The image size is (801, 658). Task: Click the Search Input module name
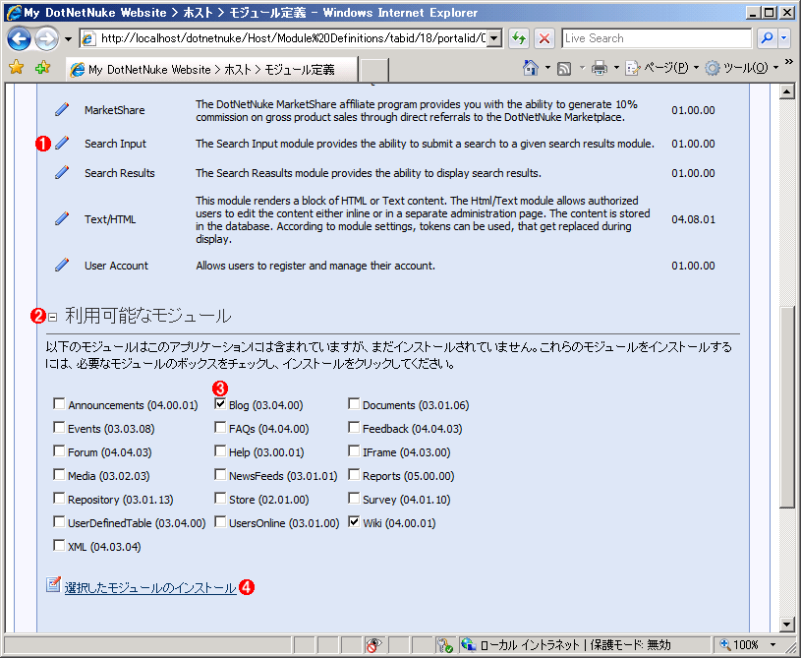coord(115,144)
